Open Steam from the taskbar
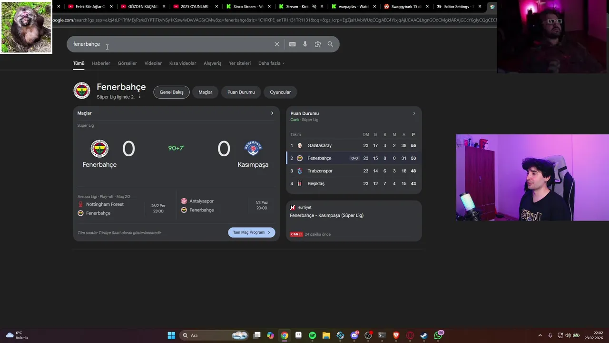The image size is (609, 343). coord(424,335)
